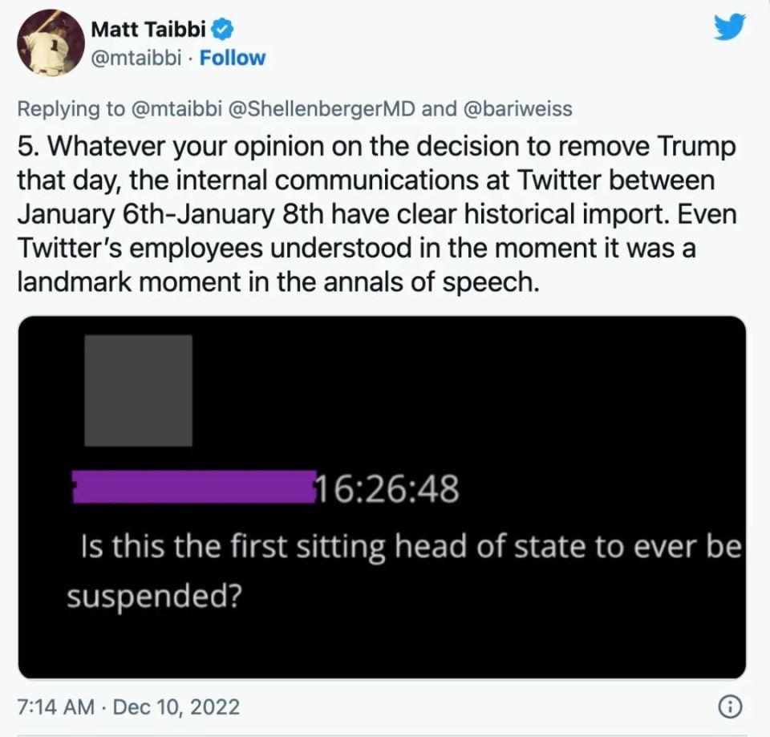Click the Dec 10, 2022 date
The image size is (770, 737).
(176, 707)
